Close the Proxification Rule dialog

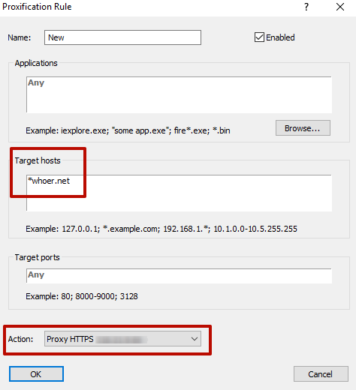click(x=340, y=7)
